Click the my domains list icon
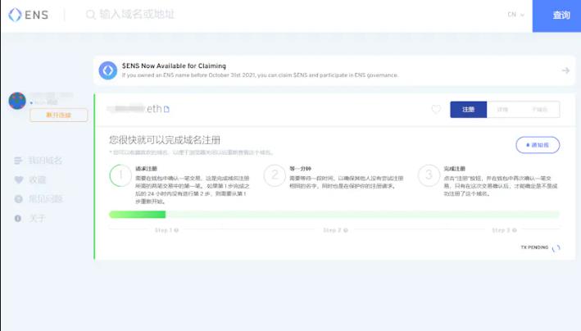This screenshot has height=331, width=581. point(18,161)
